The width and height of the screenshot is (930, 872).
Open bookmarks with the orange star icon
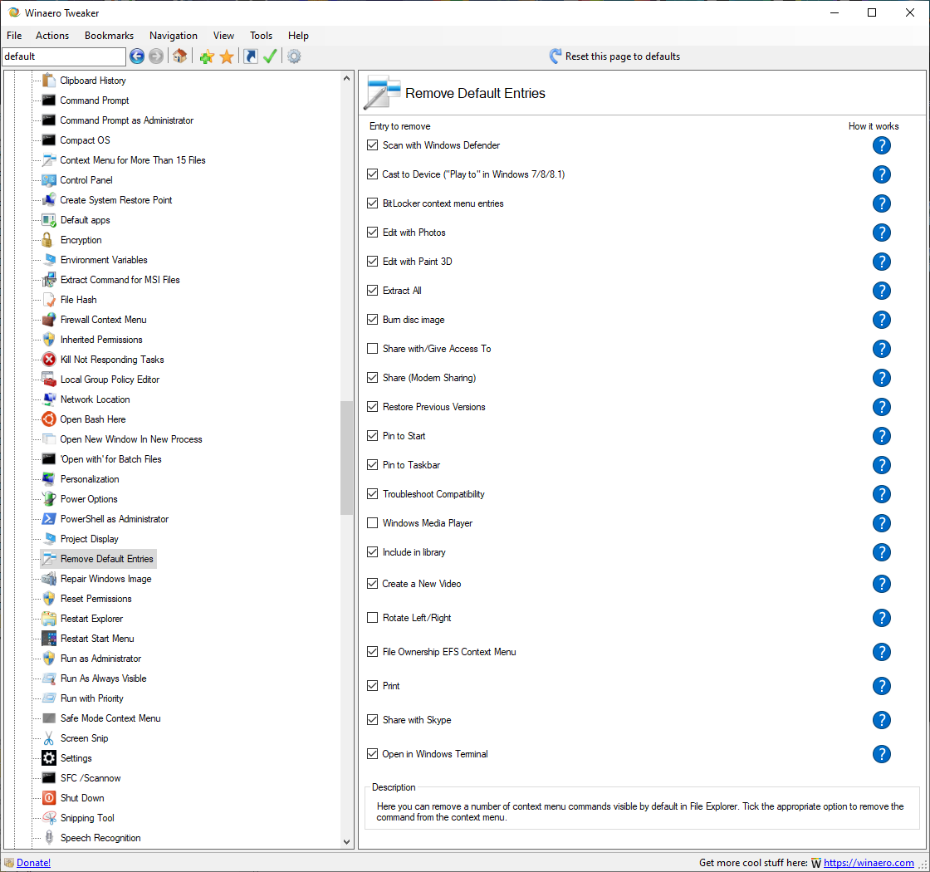[x=227, y=56]
